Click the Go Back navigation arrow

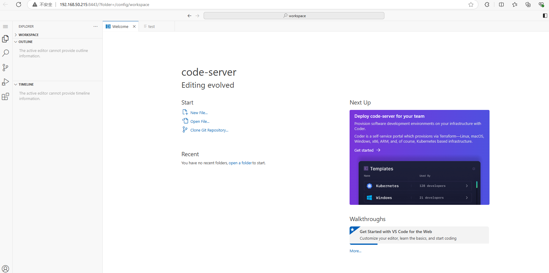coord(190,16)
